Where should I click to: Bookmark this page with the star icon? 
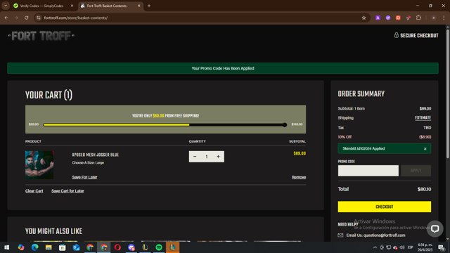click(x=364, y=18)
